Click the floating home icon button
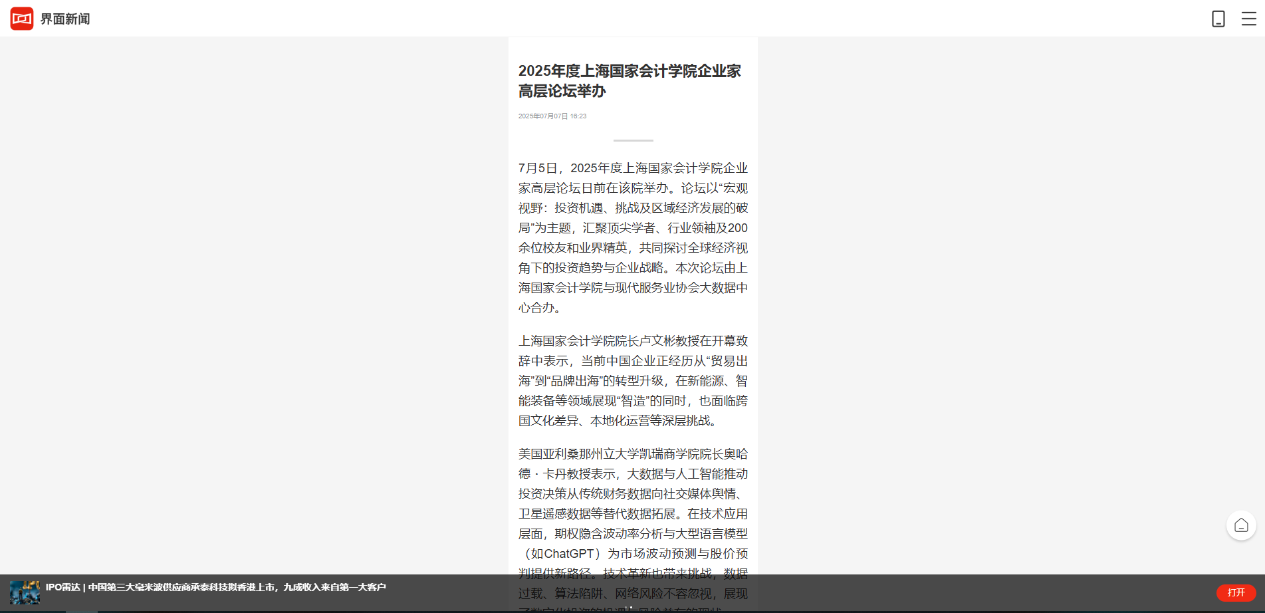The image size is (1265, 613). (1240, 526)
